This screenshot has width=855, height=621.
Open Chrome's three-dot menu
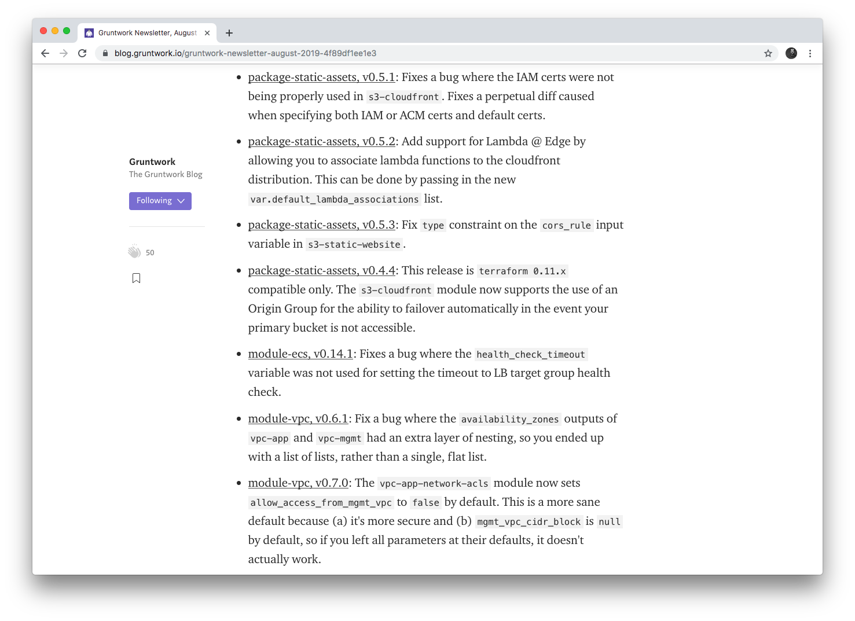[x=810, y=53]
